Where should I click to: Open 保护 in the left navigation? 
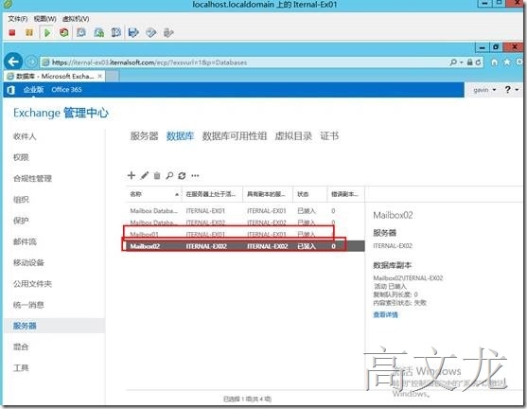[x=21, y=221]
